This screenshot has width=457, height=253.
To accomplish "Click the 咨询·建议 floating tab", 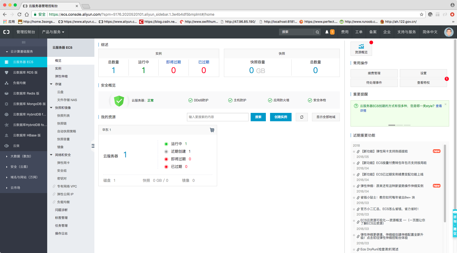I will (455, 223).
